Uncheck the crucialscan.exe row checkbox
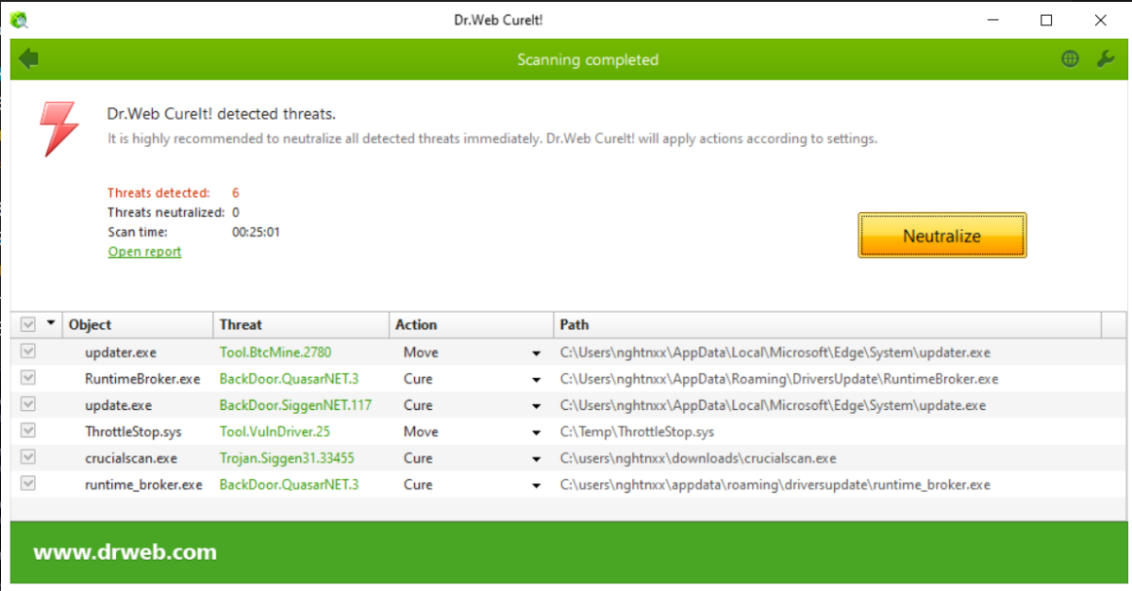Screen dimensions: 1132x591 [x=28, y=457]
